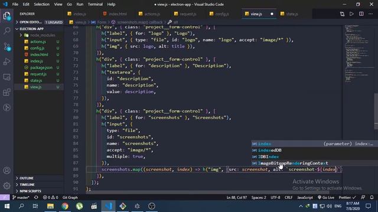Click the Synchronize Changes icon in status bar
This screenshot has width=378, height=212.
click(36, 197)
